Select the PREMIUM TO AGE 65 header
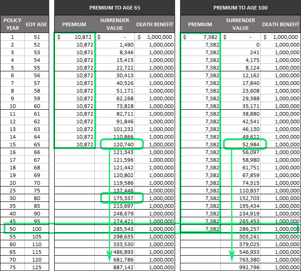 point(115,8)
